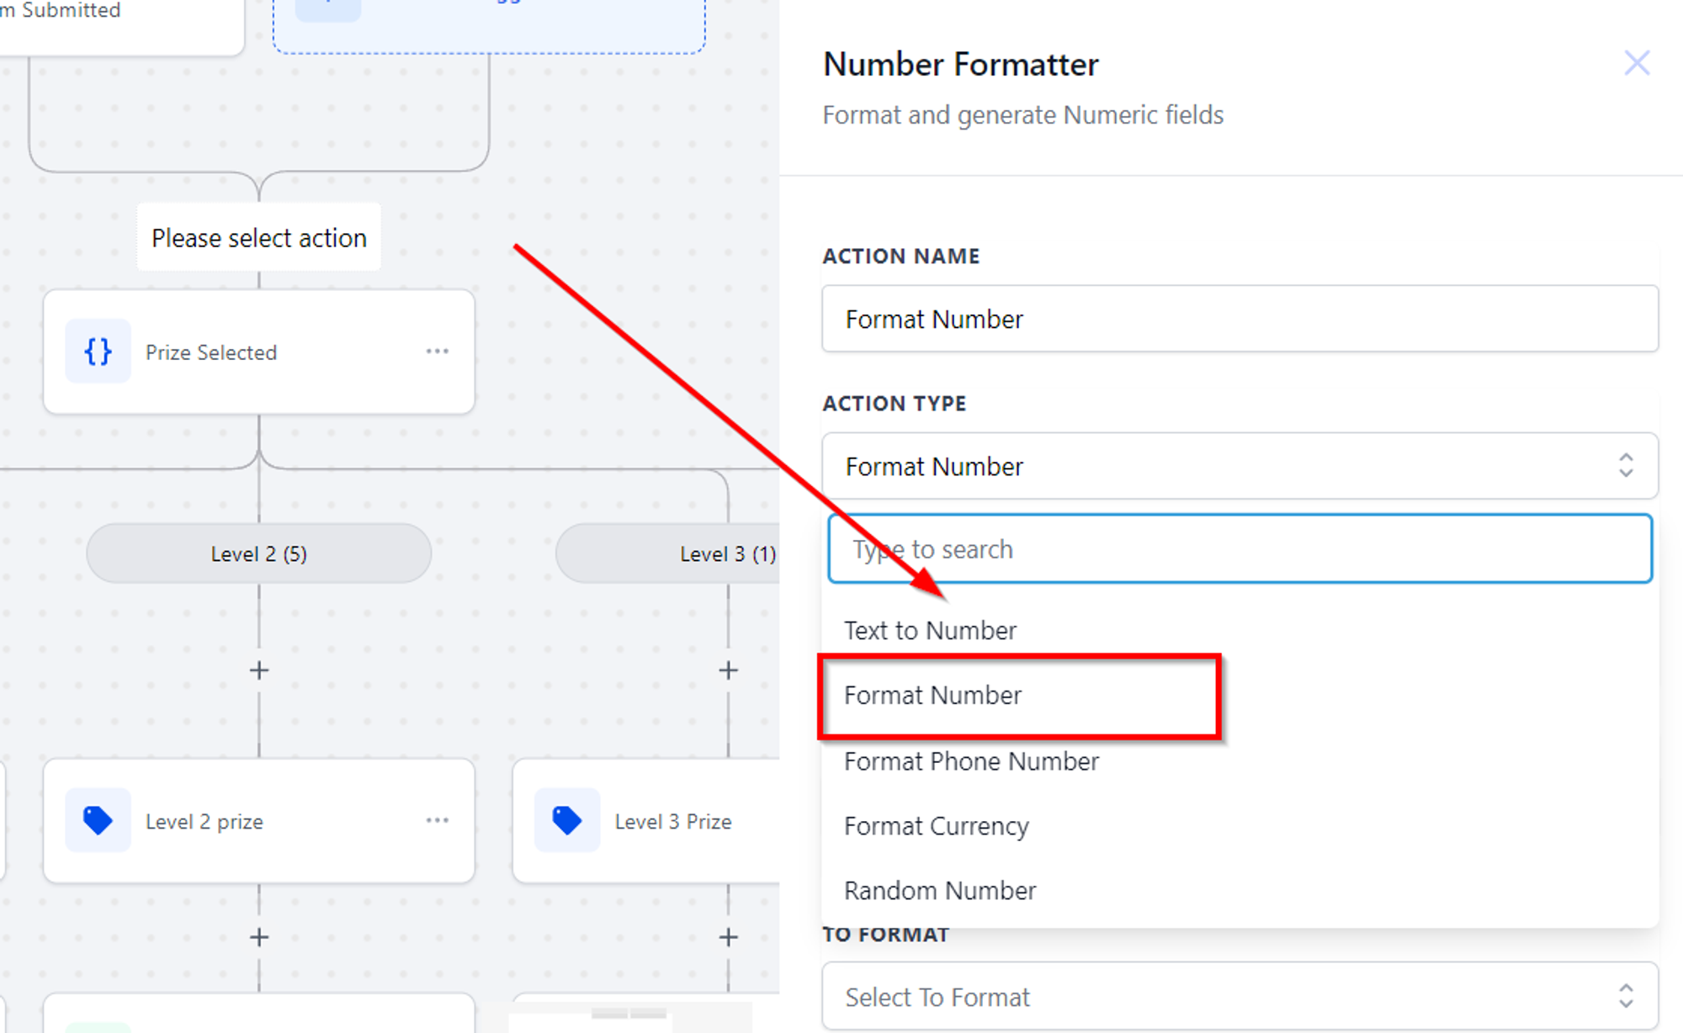Open the Select To Format dropdown
1683x1033 pixels.
pyautogui.click(x=1240, y=997)
